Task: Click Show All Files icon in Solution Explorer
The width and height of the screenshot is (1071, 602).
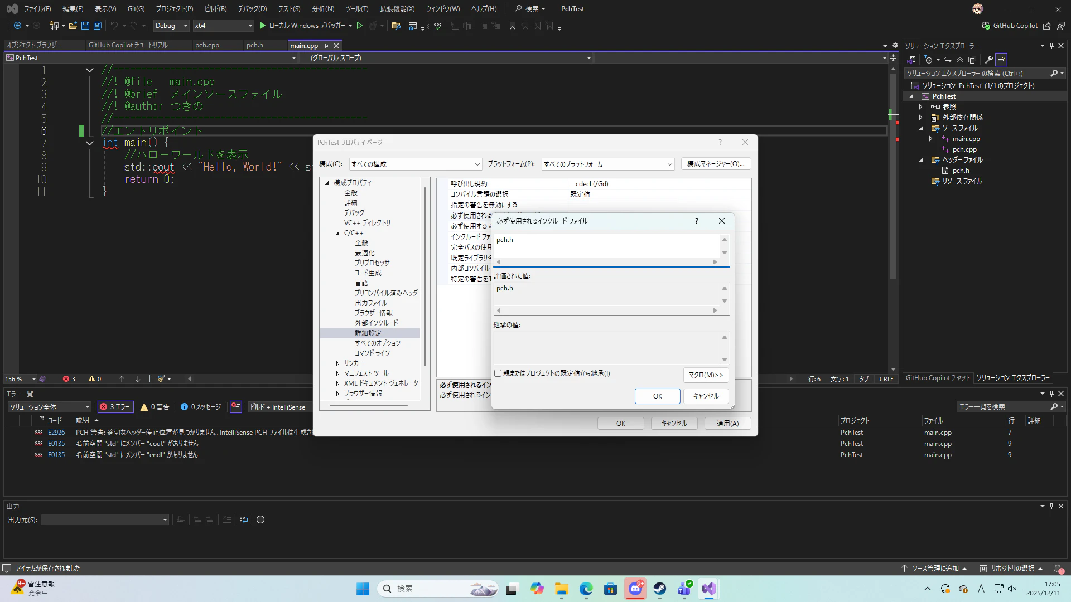Action: [972, 60]
